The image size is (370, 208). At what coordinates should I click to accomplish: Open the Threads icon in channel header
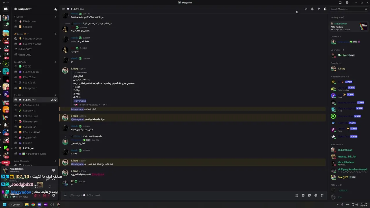point(306,9)
